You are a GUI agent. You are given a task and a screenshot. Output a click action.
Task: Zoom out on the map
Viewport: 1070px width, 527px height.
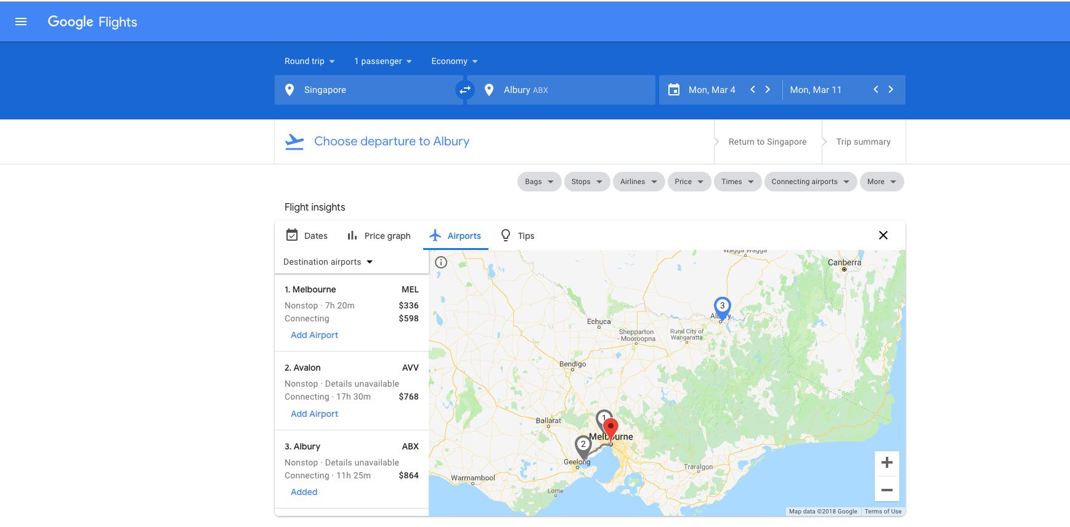(887, 490)
